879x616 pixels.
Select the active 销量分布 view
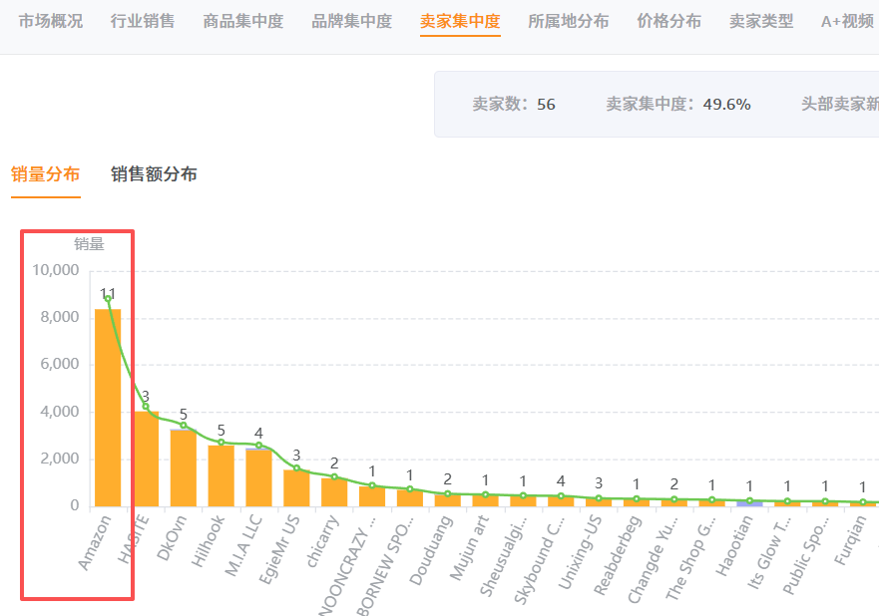[x=45, y=173]
